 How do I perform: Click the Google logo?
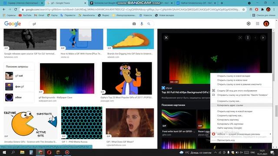(13, 24)
